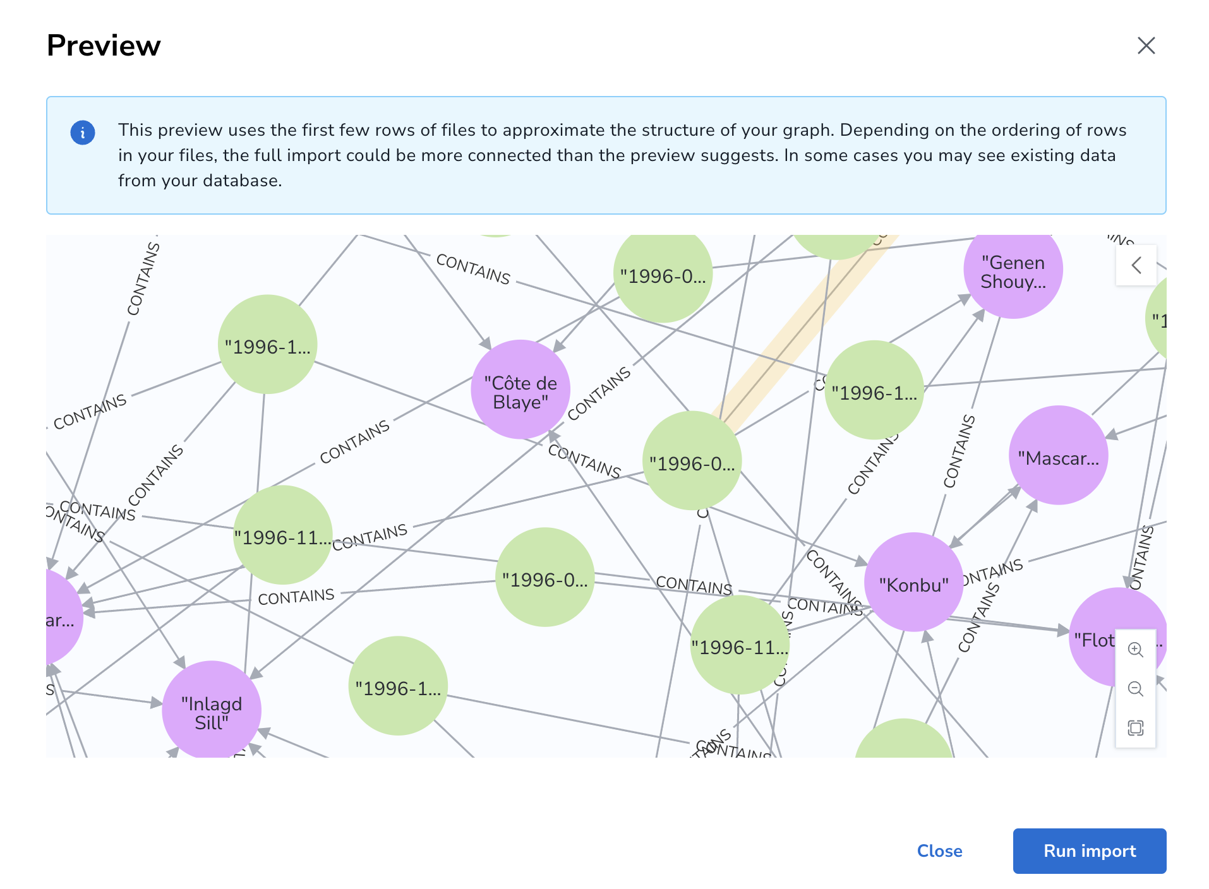Click the green "1996-0..." node beside highlighted edge
1209x889 pixels.
click(x=692, y=461)
